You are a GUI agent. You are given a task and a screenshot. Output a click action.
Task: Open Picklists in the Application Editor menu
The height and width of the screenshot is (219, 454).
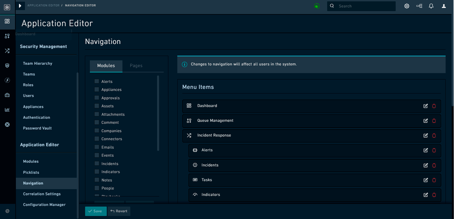(x=31, y=172)
